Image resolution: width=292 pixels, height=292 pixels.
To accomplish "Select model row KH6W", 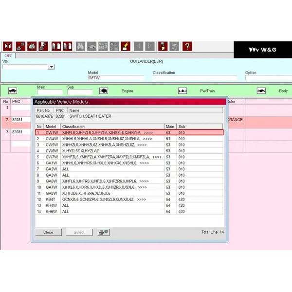I will pyautogui.click(x=129, y=212).
